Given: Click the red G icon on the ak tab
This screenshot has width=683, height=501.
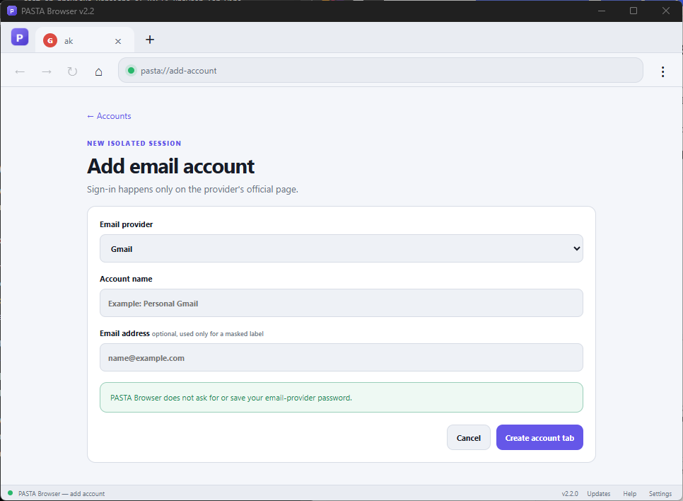Looking at the screenshot, I should (x=50, y=40).
